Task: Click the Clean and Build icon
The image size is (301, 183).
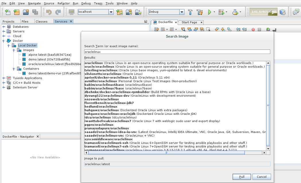Action: coord(200,12)
